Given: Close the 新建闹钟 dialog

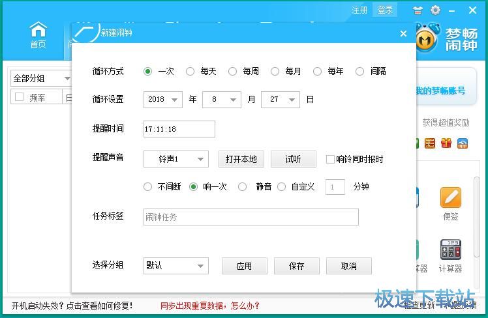Looking at the screenshot, I should tap(403, 34).
